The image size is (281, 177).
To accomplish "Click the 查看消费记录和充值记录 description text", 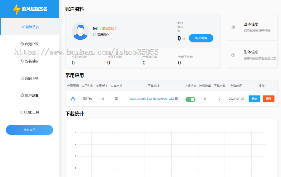I will [260, 58].
